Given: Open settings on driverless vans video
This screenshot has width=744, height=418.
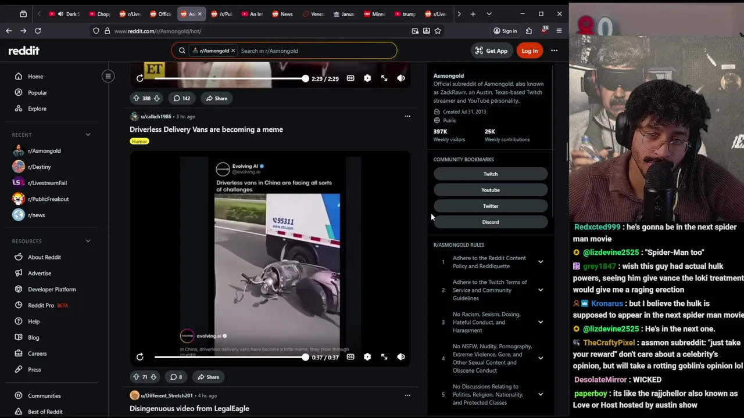Looking at the screenshot, I should (x=367, y=357).
